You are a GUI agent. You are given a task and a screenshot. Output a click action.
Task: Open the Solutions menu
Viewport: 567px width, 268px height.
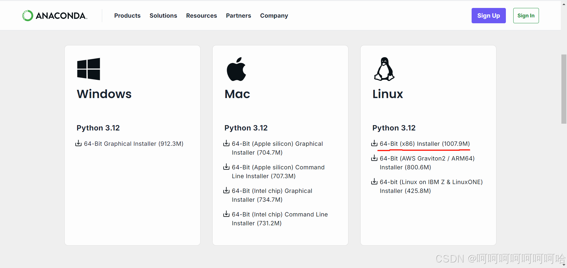click(x=163, y=16)
